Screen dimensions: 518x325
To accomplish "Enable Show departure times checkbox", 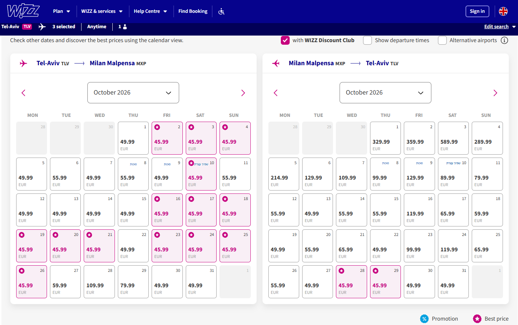I will 367,40.
